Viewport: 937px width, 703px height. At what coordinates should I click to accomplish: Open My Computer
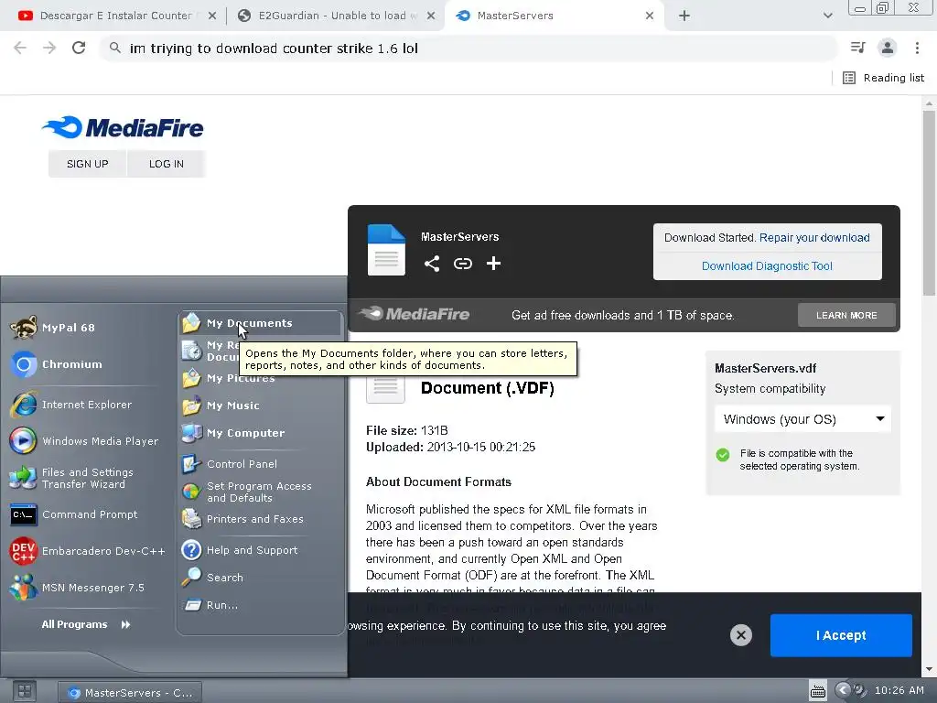pyautogui.click(x=233, y=433)
